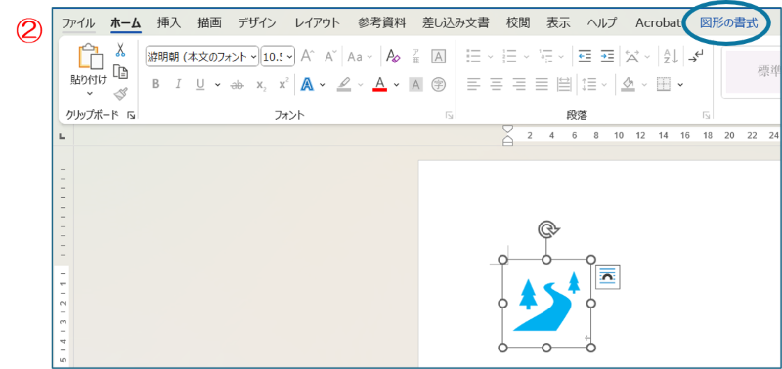782x369 pixels.
Task: Expand the 貼り付け paste options arrow
Action: (90, 93)
